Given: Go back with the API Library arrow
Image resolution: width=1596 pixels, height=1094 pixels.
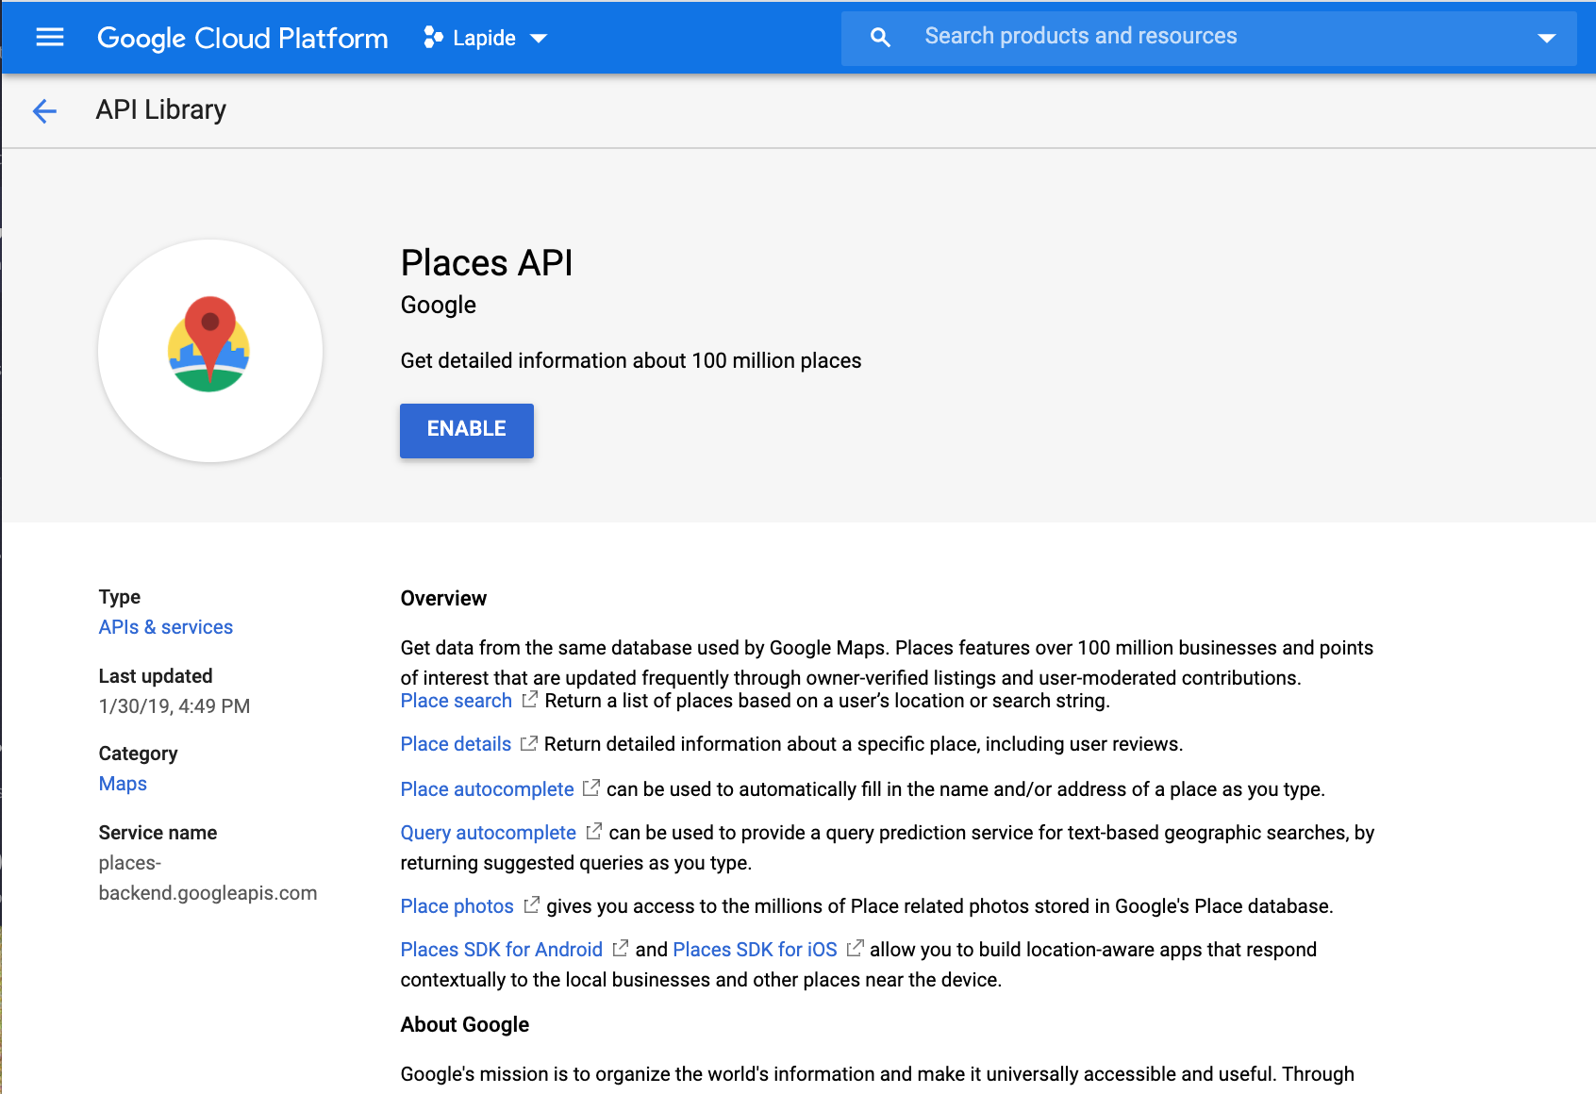Looking at the screenshot, I should [x=44, y=111].
